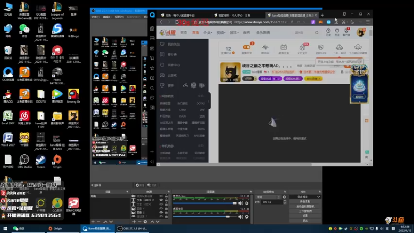Viewport: 414px width, 233px height.
Task: Add a source with OBS plus icon
Action: (x=134, y=222)
